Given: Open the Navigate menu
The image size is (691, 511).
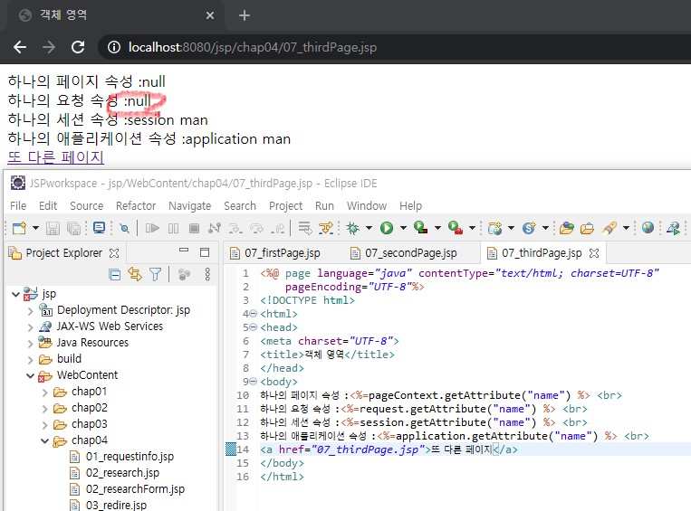Looking at the screenshot, I should [189, 206].
